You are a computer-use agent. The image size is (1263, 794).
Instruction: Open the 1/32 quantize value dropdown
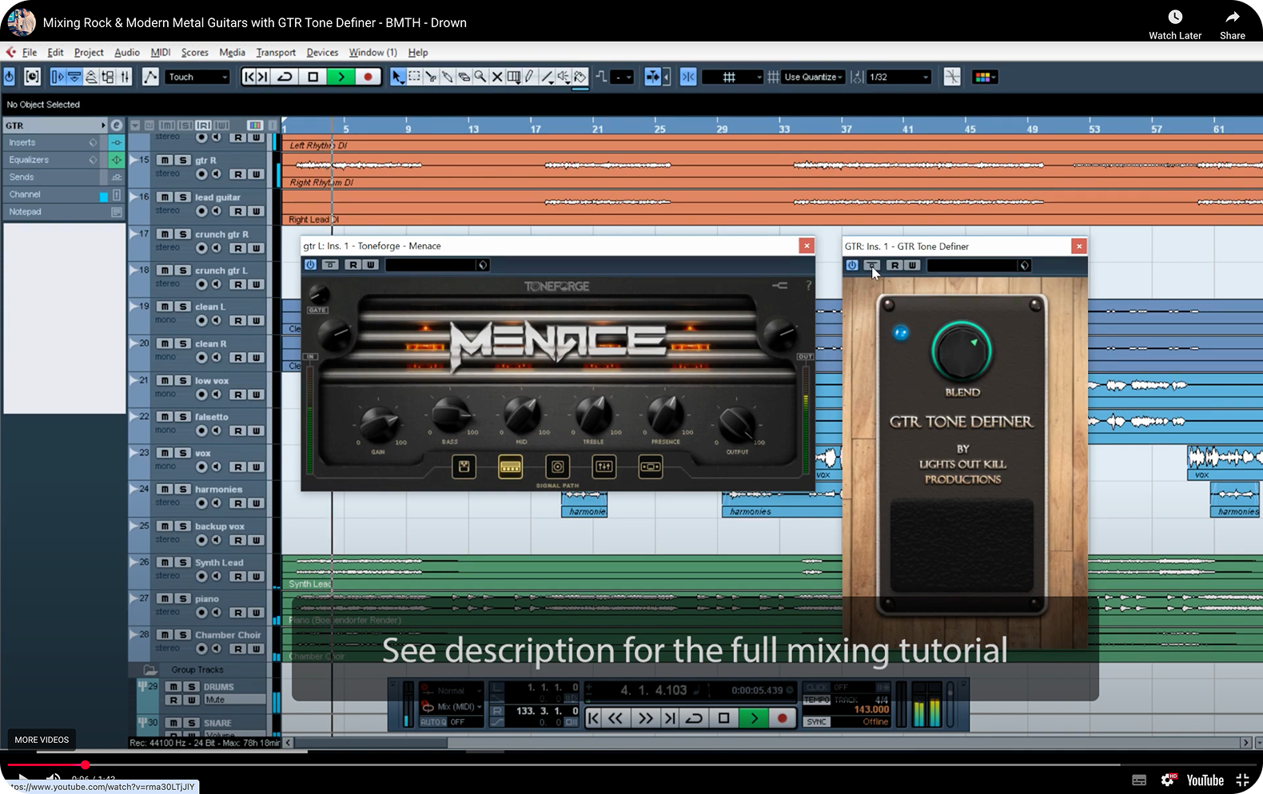[x=898, y=77]
